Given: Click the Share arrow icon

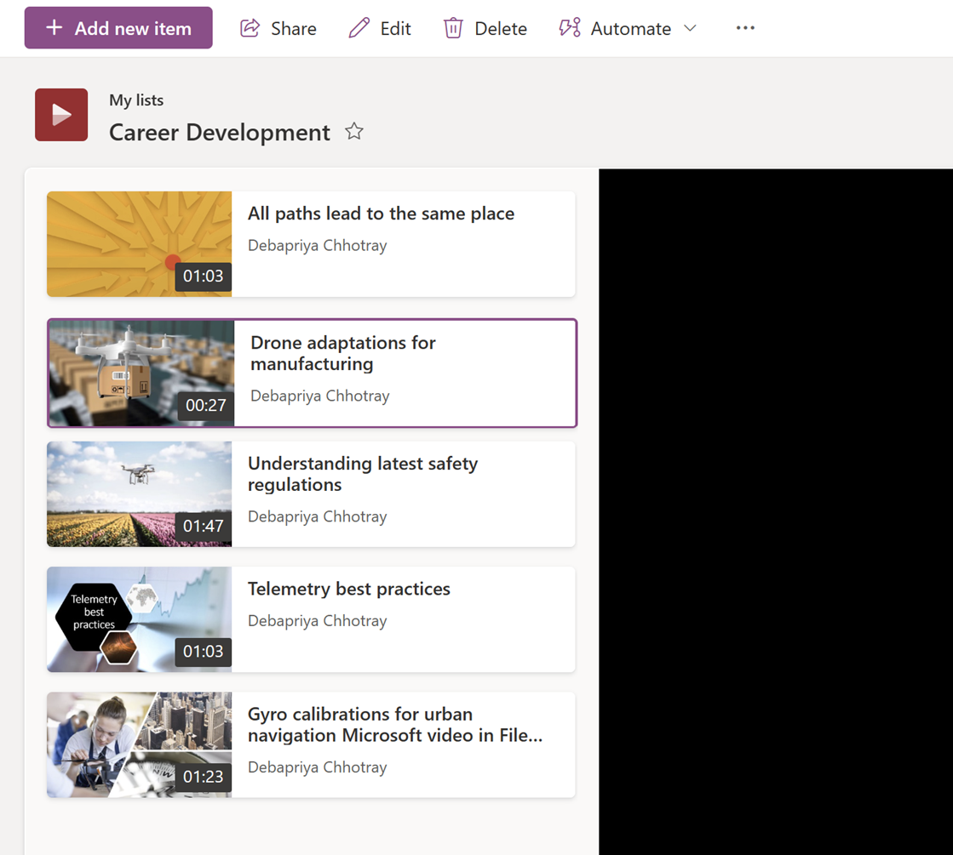Looking at the screenshot, I should pos(250,28).
